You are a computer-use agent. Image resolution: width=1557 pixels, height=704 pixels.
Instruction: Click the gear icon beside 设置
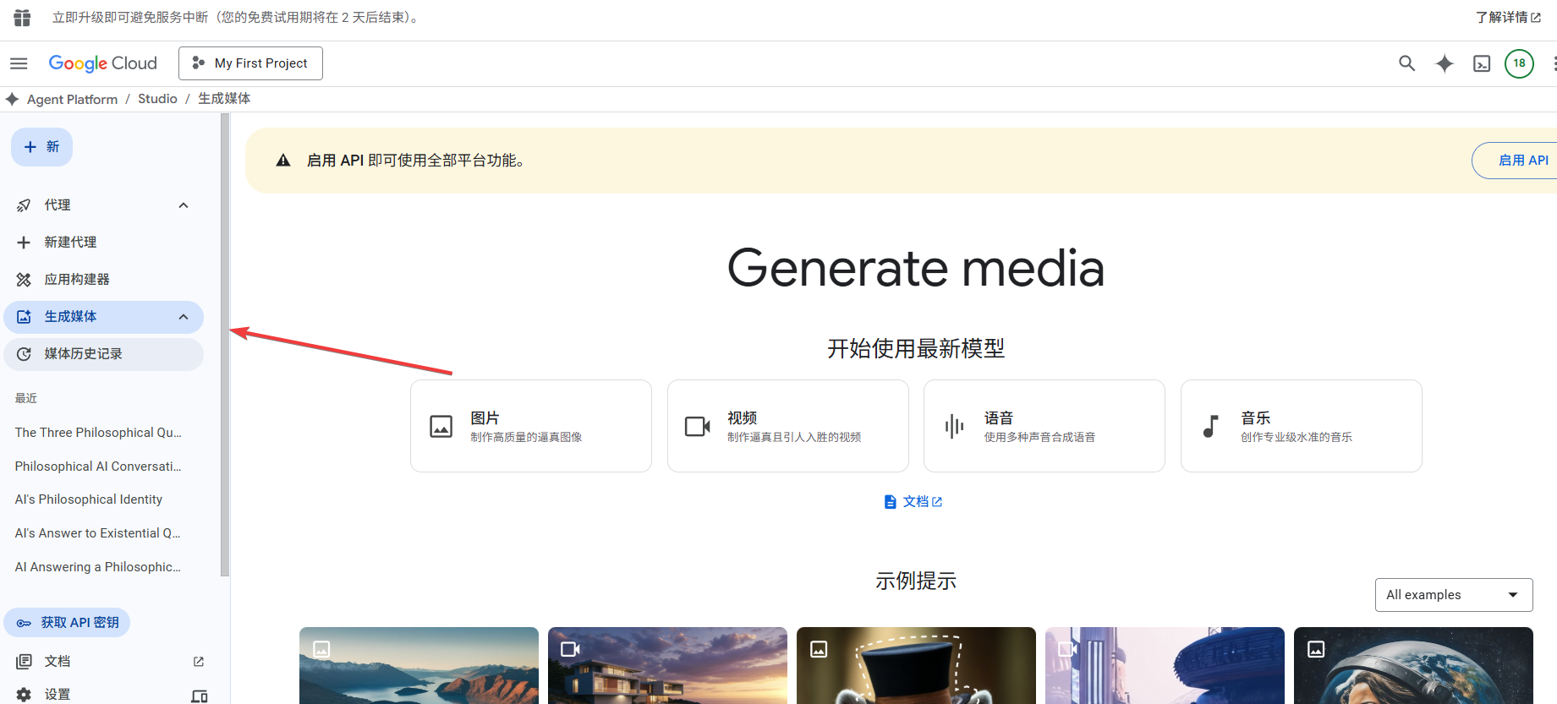point(24,695)
